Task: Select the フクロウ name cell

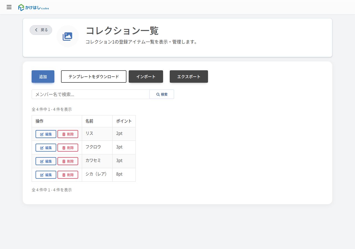Action: (x=97, y=147)
